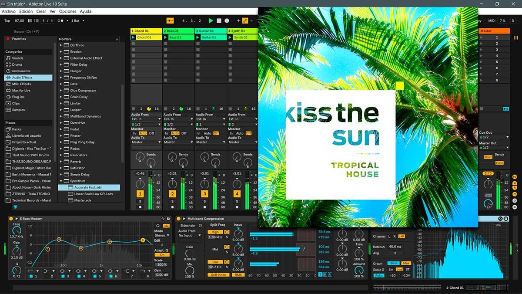The image size is (522, 294).
Task: Deactivate the Multiband Compression device
Action: tap(179, 219)
